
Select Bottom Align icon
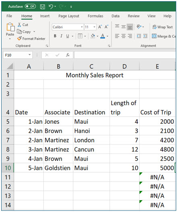pos(130,27)
